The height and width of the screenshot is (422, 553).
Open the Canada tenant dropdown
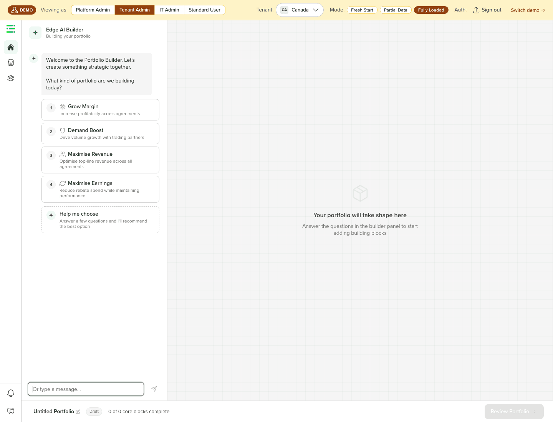point(300,10)
